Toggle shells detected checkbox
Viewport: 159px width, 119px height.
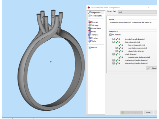[x=113, y=54]
